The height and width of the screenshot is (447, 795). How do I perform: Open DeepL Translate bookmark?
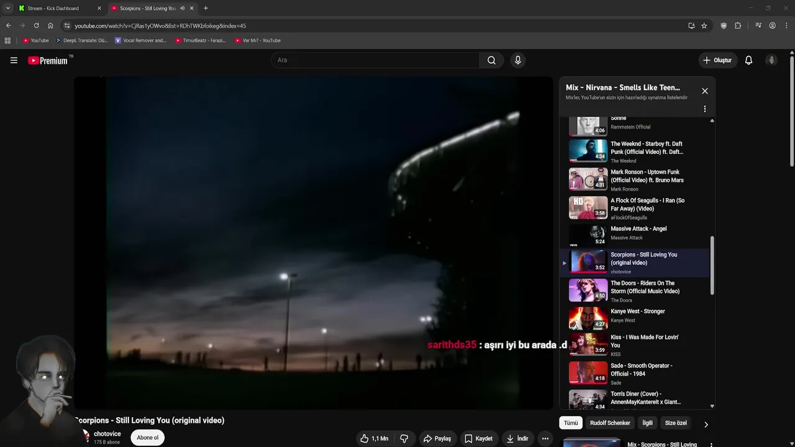pyautogui.click(x=81, y=40)
